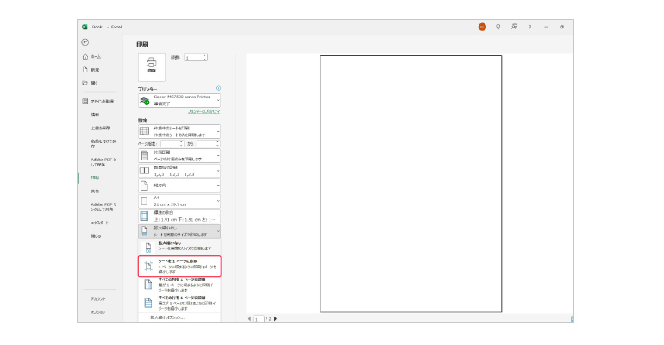Select Adobe PDF リンクとして共有
Image resolution: width=664 pixels, height=345 pixels.
(x=103, y=207)
